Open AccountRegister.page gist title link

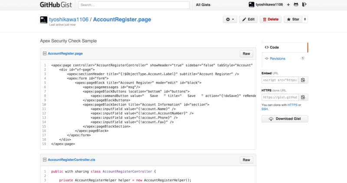point(122,20)
